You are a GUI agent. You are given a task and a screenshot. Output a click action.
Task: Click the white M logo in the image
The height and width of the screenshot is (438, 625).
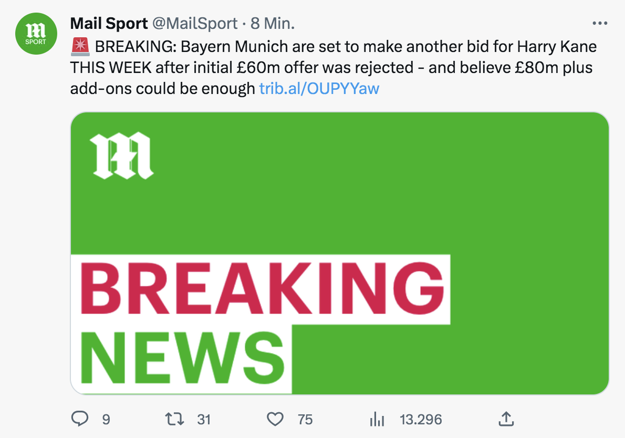tap(121, 156)
